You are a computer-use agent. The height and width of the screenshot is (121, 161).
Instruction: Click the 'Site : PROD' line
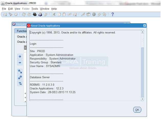[x=37, y=51]
